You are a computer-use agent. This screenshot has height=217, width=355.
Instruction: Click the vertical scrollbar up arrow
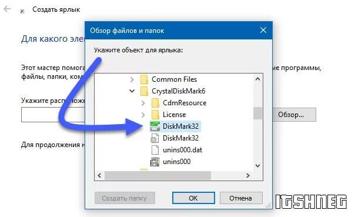tap(257, 79)
